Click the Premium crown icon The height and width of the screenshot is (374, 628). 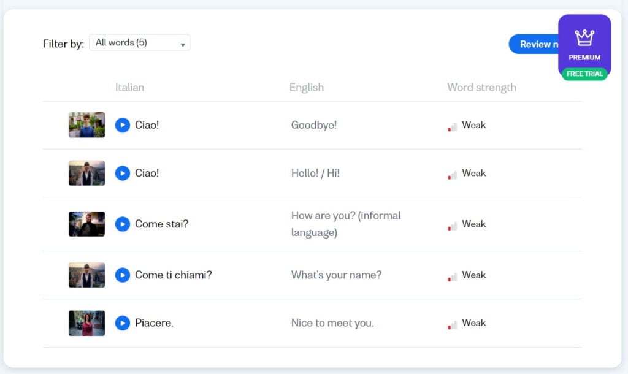584,39
